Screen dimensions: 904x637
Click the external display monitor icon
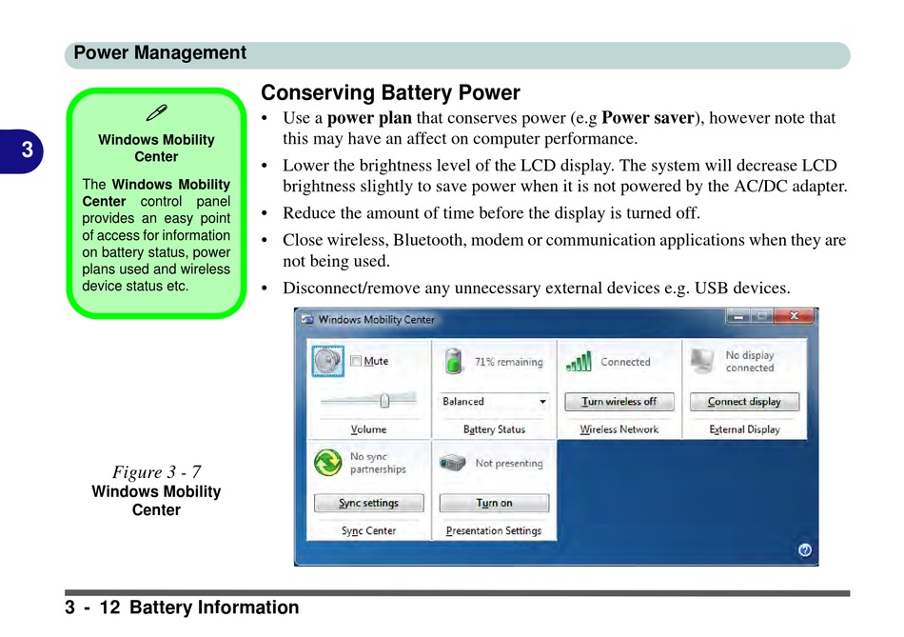tap(702, 361)
